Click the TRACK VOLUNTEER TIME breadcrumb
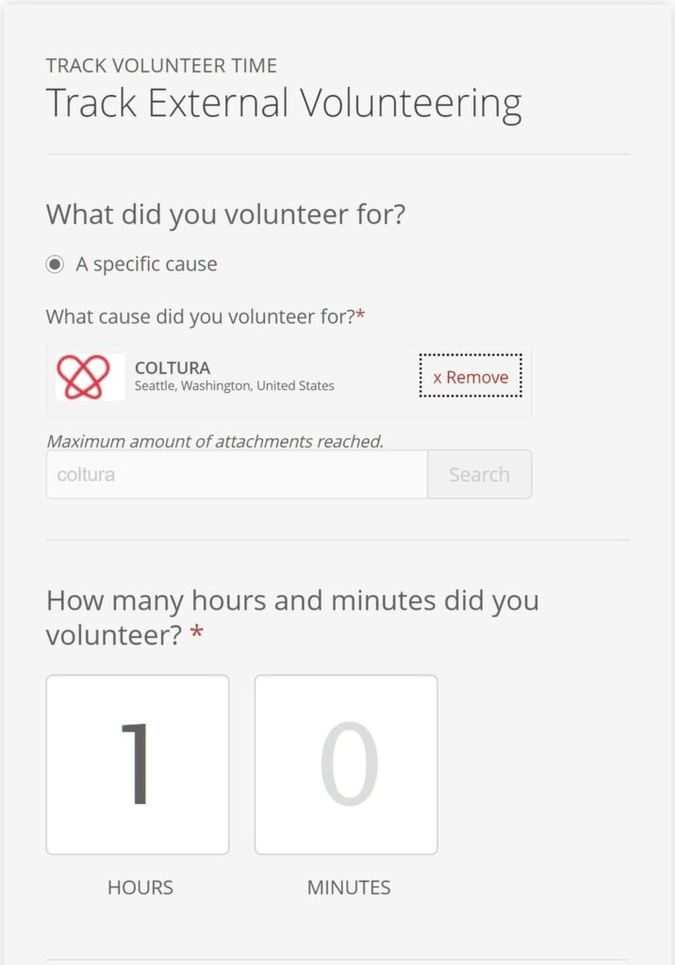This screenshot has width=675, height=965. [160, 66]
